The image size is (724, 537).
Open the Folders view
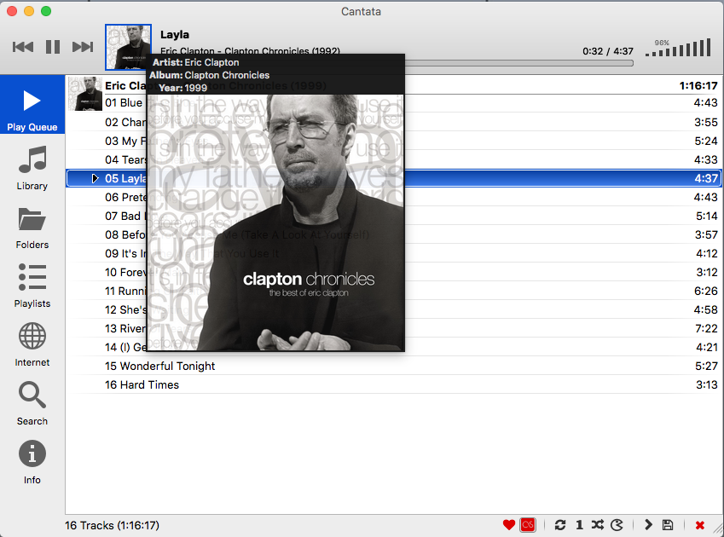(x=32, y=228)
